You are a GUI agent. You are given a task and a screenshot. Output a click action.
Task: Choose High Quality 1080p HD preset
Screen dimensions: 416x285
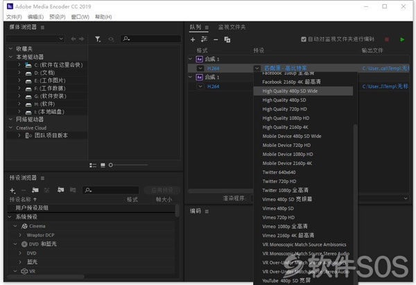pos(286,118)
